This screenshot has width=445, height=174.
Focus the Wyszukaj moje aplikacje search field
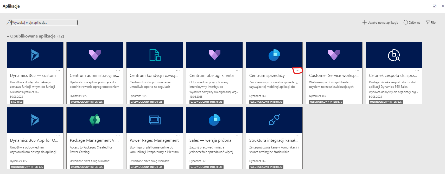tap(44, 23)
